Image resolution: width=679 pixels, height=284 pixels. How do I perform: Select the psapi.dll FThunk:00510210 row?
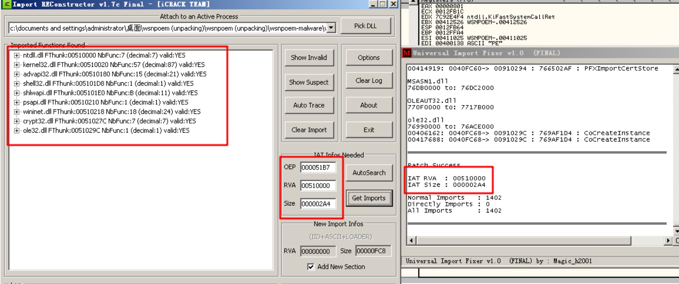point(105,102)
